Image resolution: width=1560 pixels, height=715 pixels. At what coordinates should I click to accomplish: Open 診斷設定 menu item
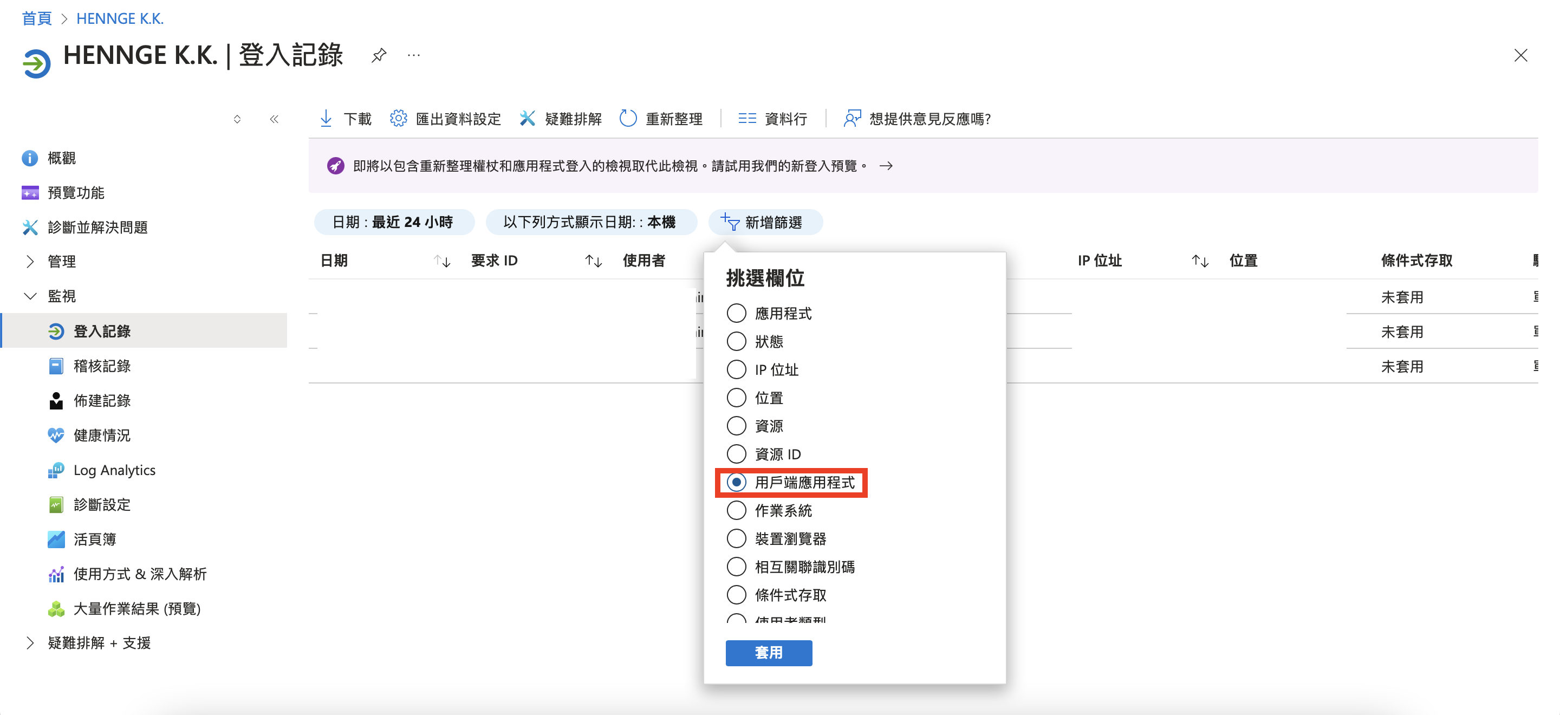102,504
